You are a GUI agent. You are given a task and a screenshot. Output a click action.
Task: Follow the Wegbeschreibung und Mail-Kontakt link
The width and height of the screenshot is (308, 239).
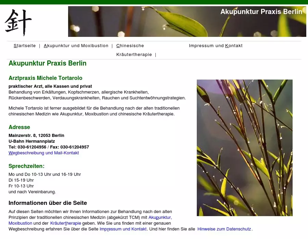[x=44, y=153]
